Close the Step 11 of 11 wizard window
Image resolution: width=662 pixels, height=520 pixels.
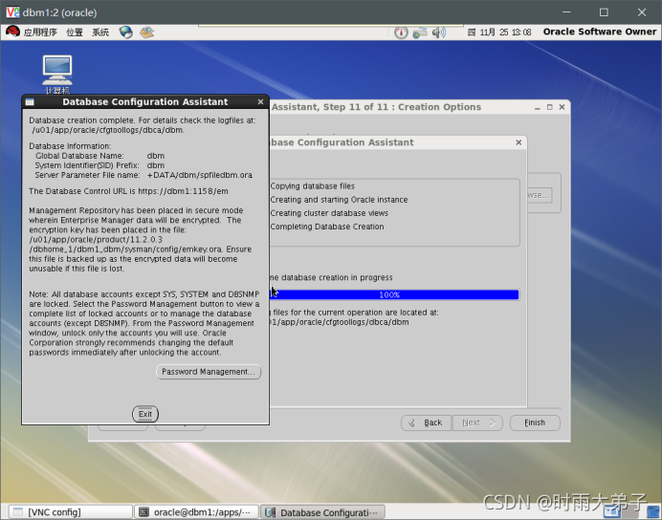(562, 107)
